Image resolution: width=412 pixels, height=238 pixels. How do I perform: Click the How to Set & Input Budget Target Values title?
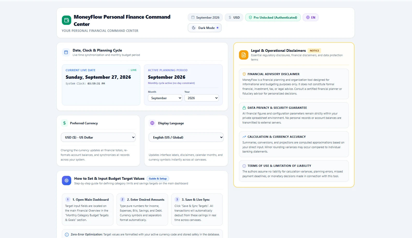point(109,178)
